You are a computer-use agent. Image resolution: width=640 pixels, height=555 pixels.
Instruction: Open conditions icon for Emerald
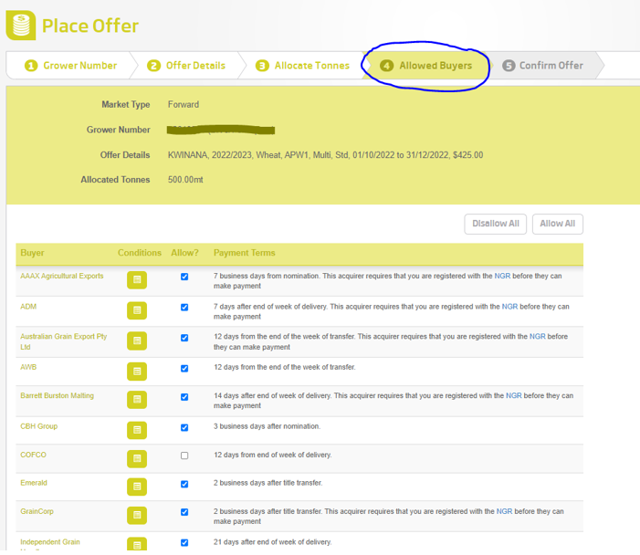click(x=137, y=487)
